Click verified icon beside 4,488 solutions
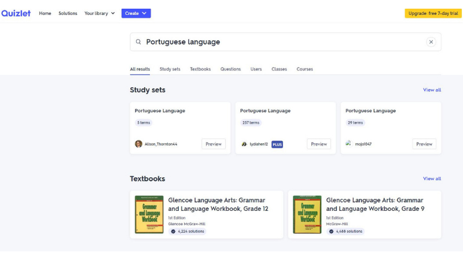The height and width of the screenshot is (260, 463). (331, 232)
